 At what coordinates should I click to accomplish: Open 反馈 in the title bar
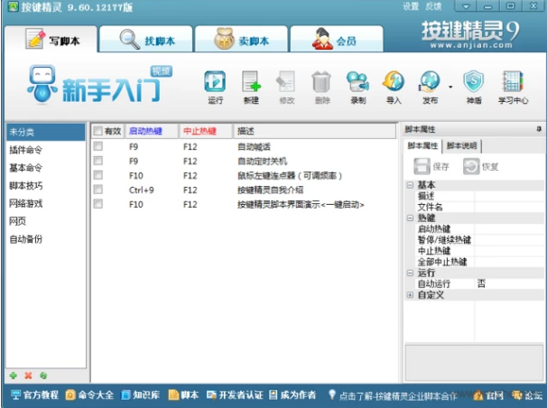433,6
